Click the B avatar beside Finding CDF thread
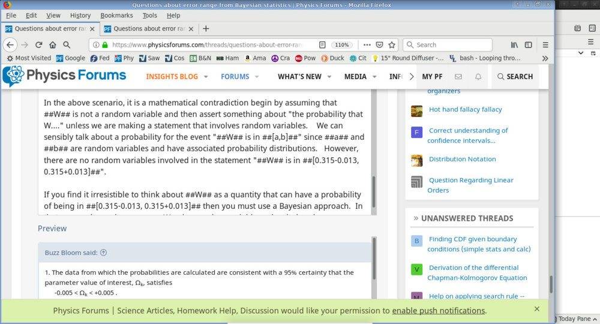 [417, 241]
